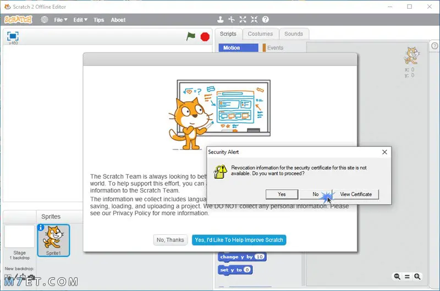Switch to the Sounds tab
Screen dimensions: 440x291
tap(294, 34)
